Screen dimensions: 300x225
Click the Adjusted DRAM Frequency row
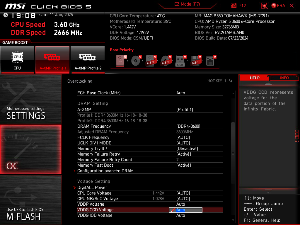tap(150, 132)
